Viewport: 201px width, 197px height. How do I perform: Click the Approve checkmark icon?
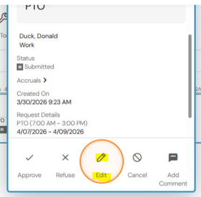(x=29, y=158)
